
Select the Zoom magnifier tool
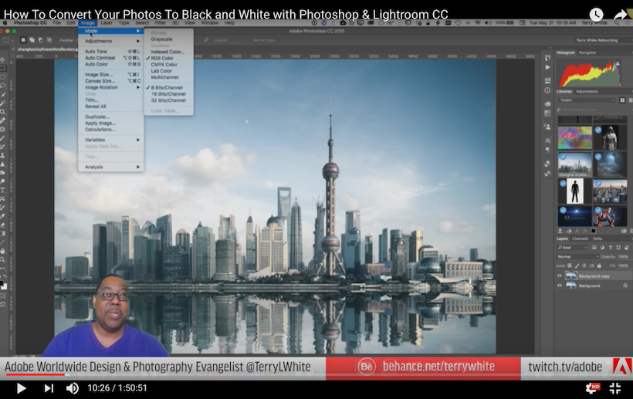[3, 259]
